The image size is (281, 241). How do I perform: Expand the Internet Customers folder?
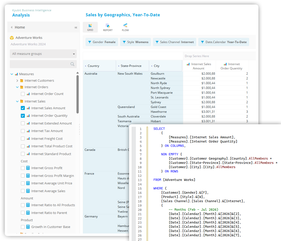coord(17,81)
